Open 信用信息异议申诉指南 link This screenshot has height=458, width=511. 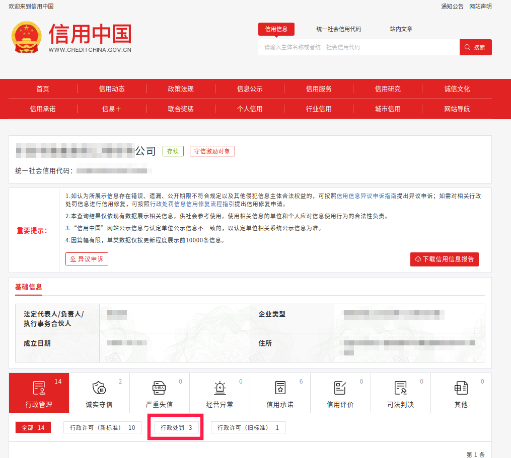[367, 196]
